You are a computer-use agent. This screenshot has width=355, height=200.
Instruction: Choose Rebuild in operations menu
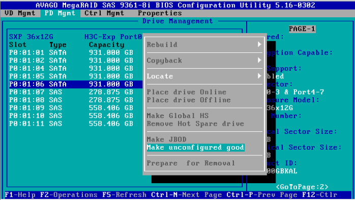coord(162,45)
